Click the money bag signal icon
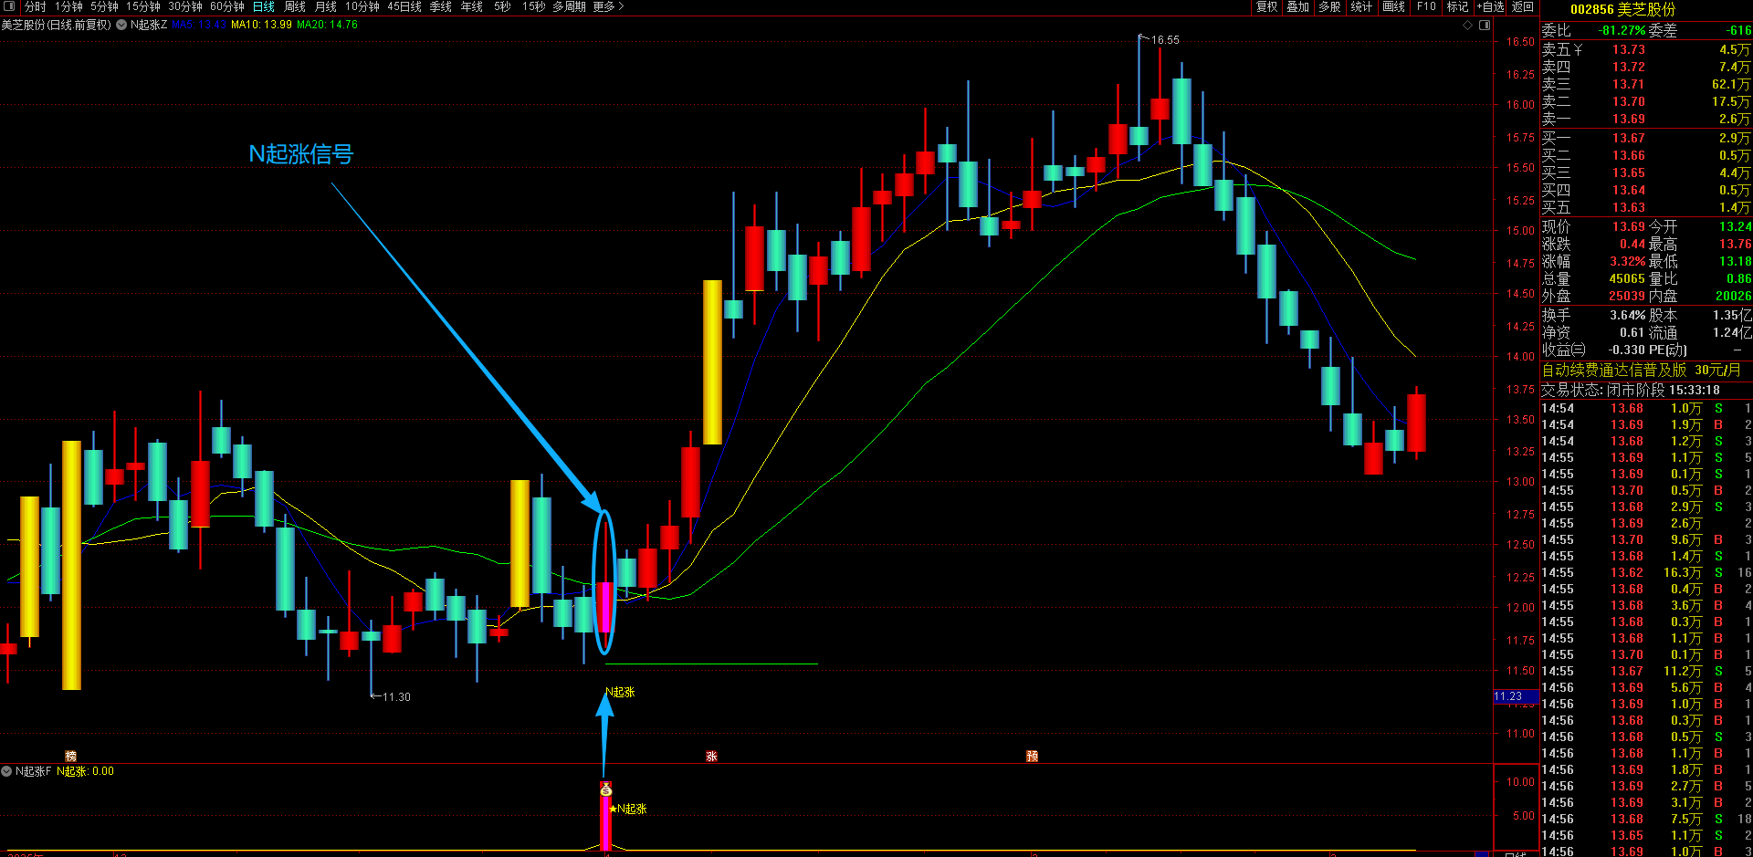This screenshot has width=1753, height=857. (x=605, y=789)
